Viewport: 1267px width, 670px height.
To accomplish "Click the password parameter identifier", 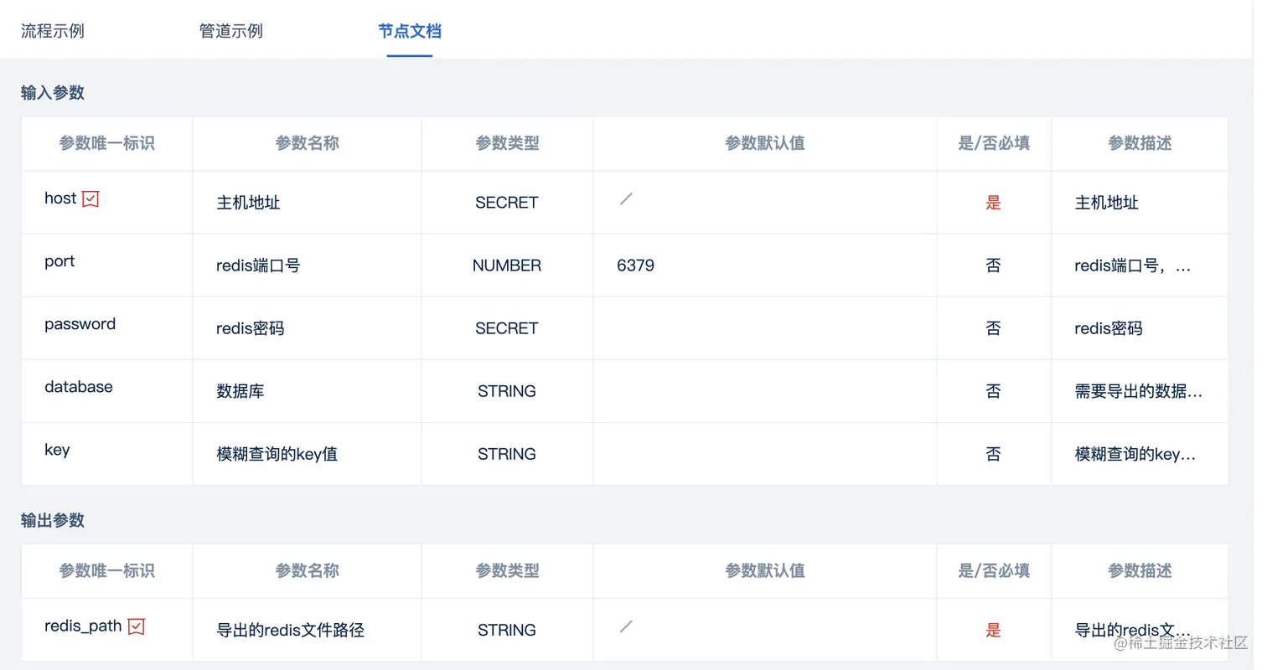I will point(80,324).
